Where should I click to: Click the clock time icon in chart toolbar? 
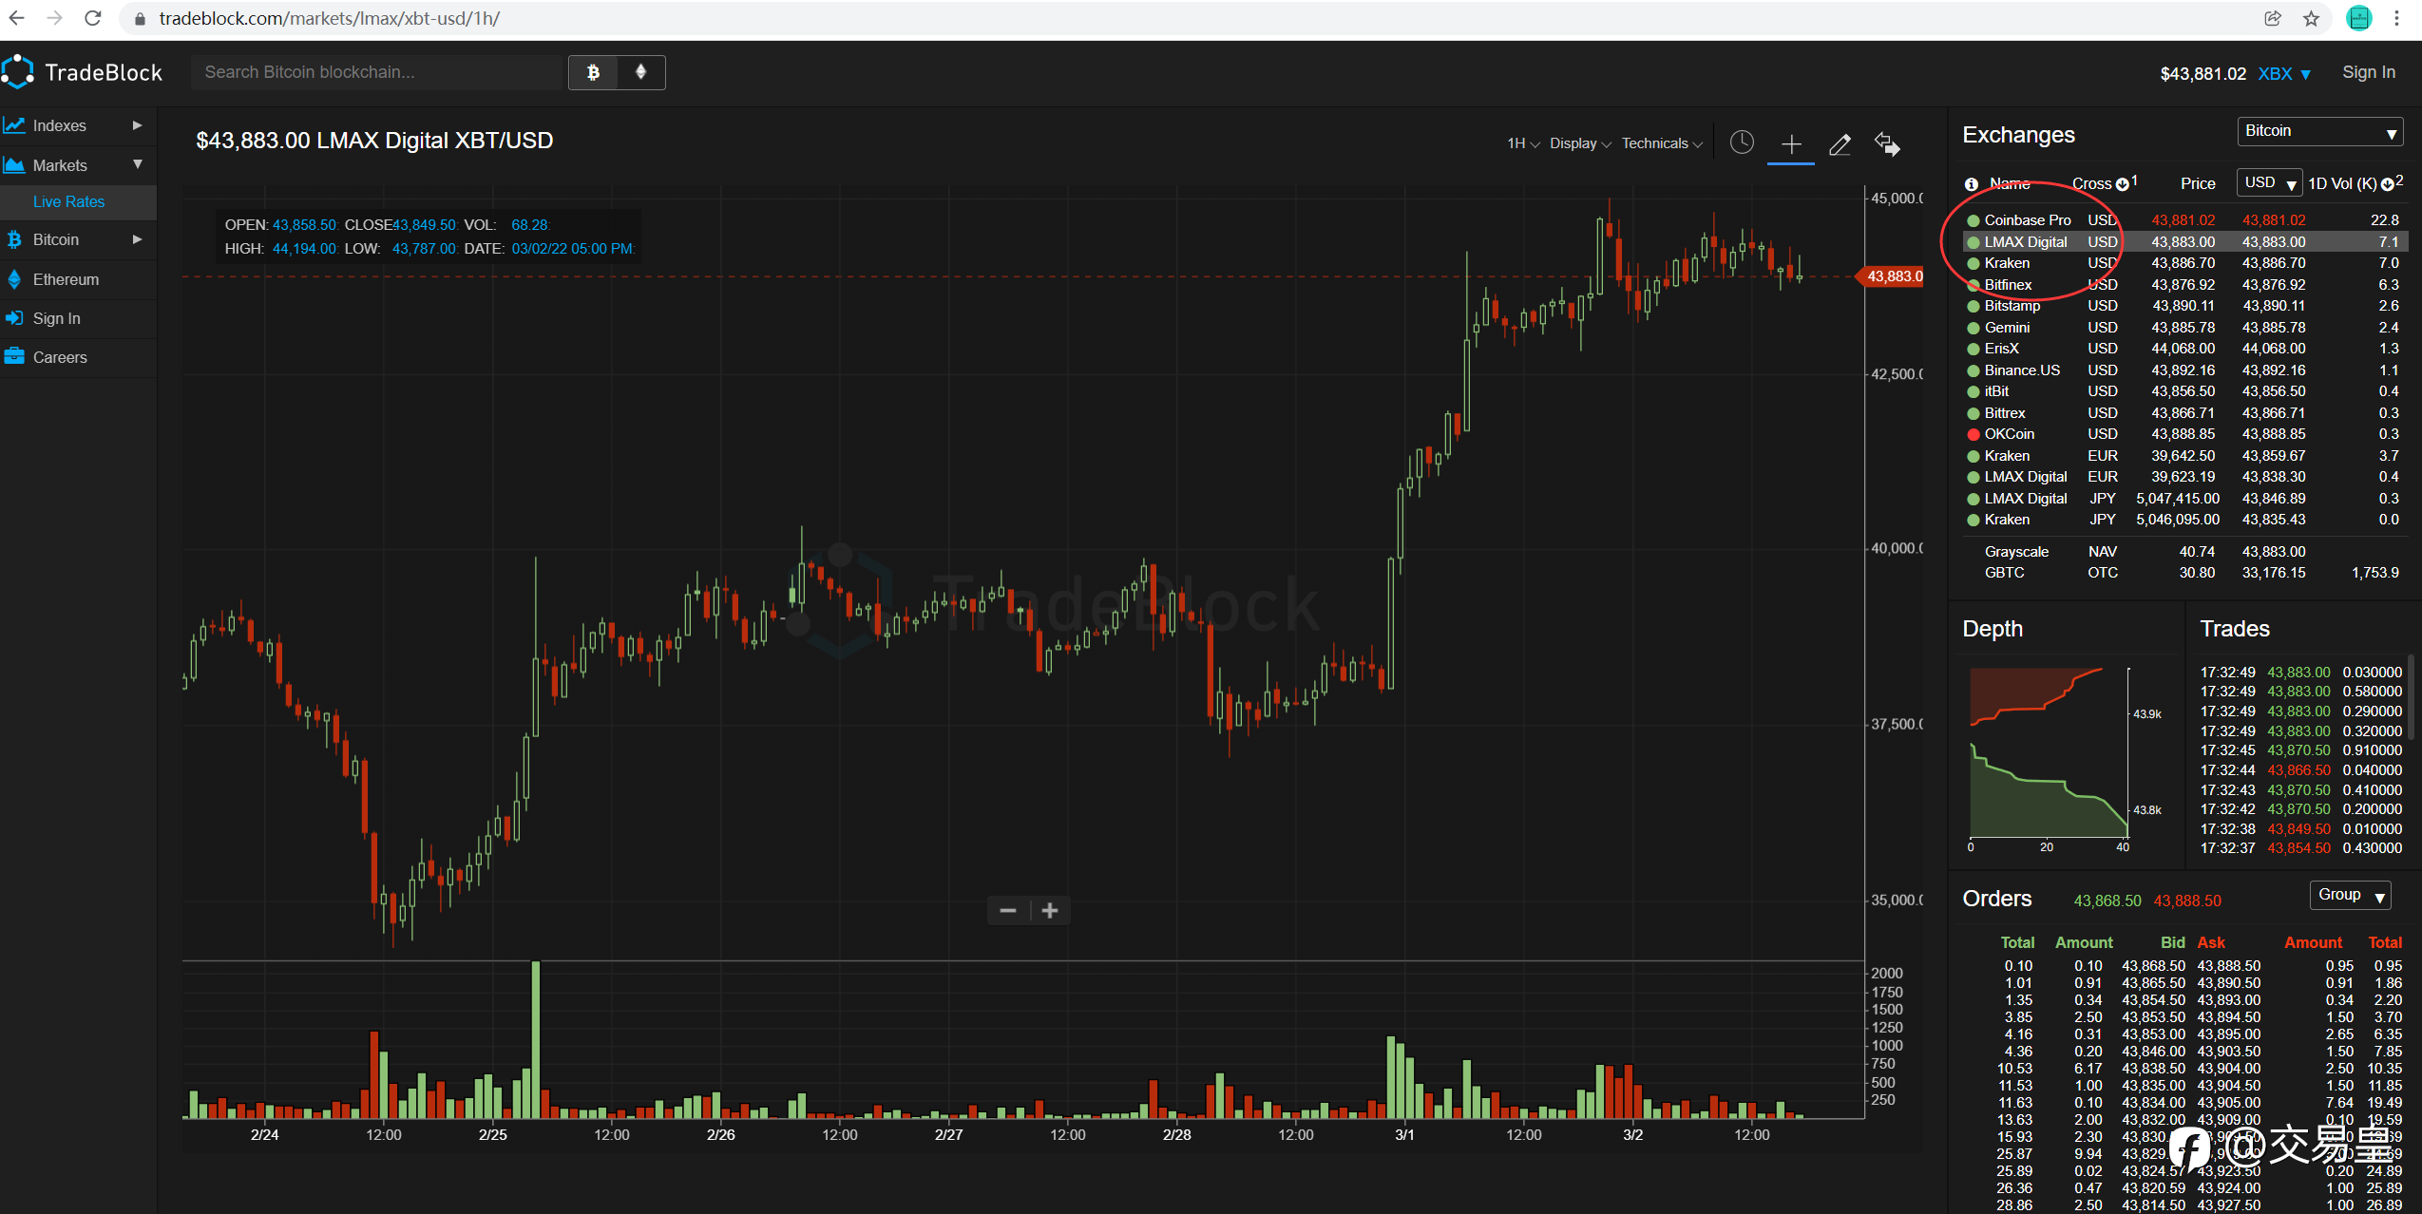pyautogui.click(x=1741, y=143)
